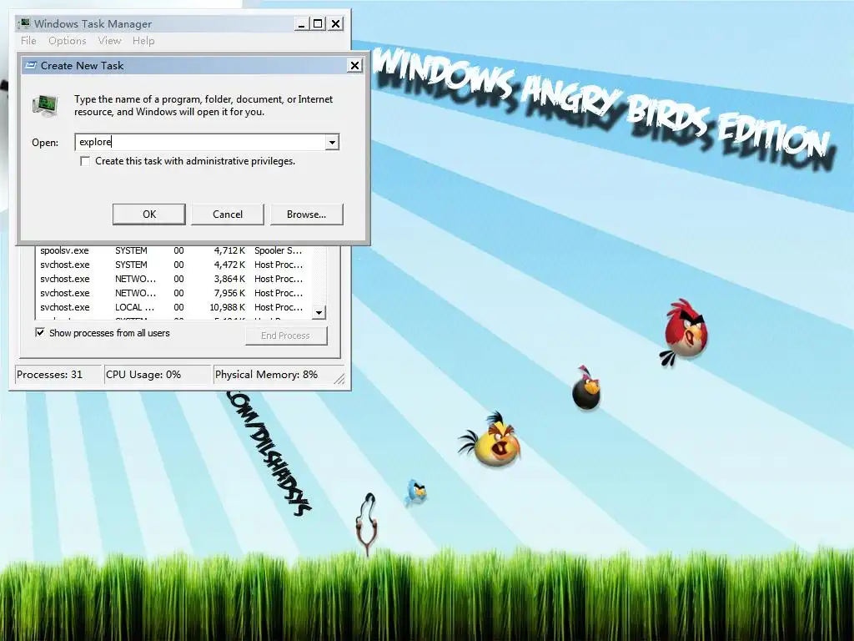The image size is (854, 641).
Task: Select the svchost.exe LOCAL row with 10,988 K
Action: click(173, 307)
